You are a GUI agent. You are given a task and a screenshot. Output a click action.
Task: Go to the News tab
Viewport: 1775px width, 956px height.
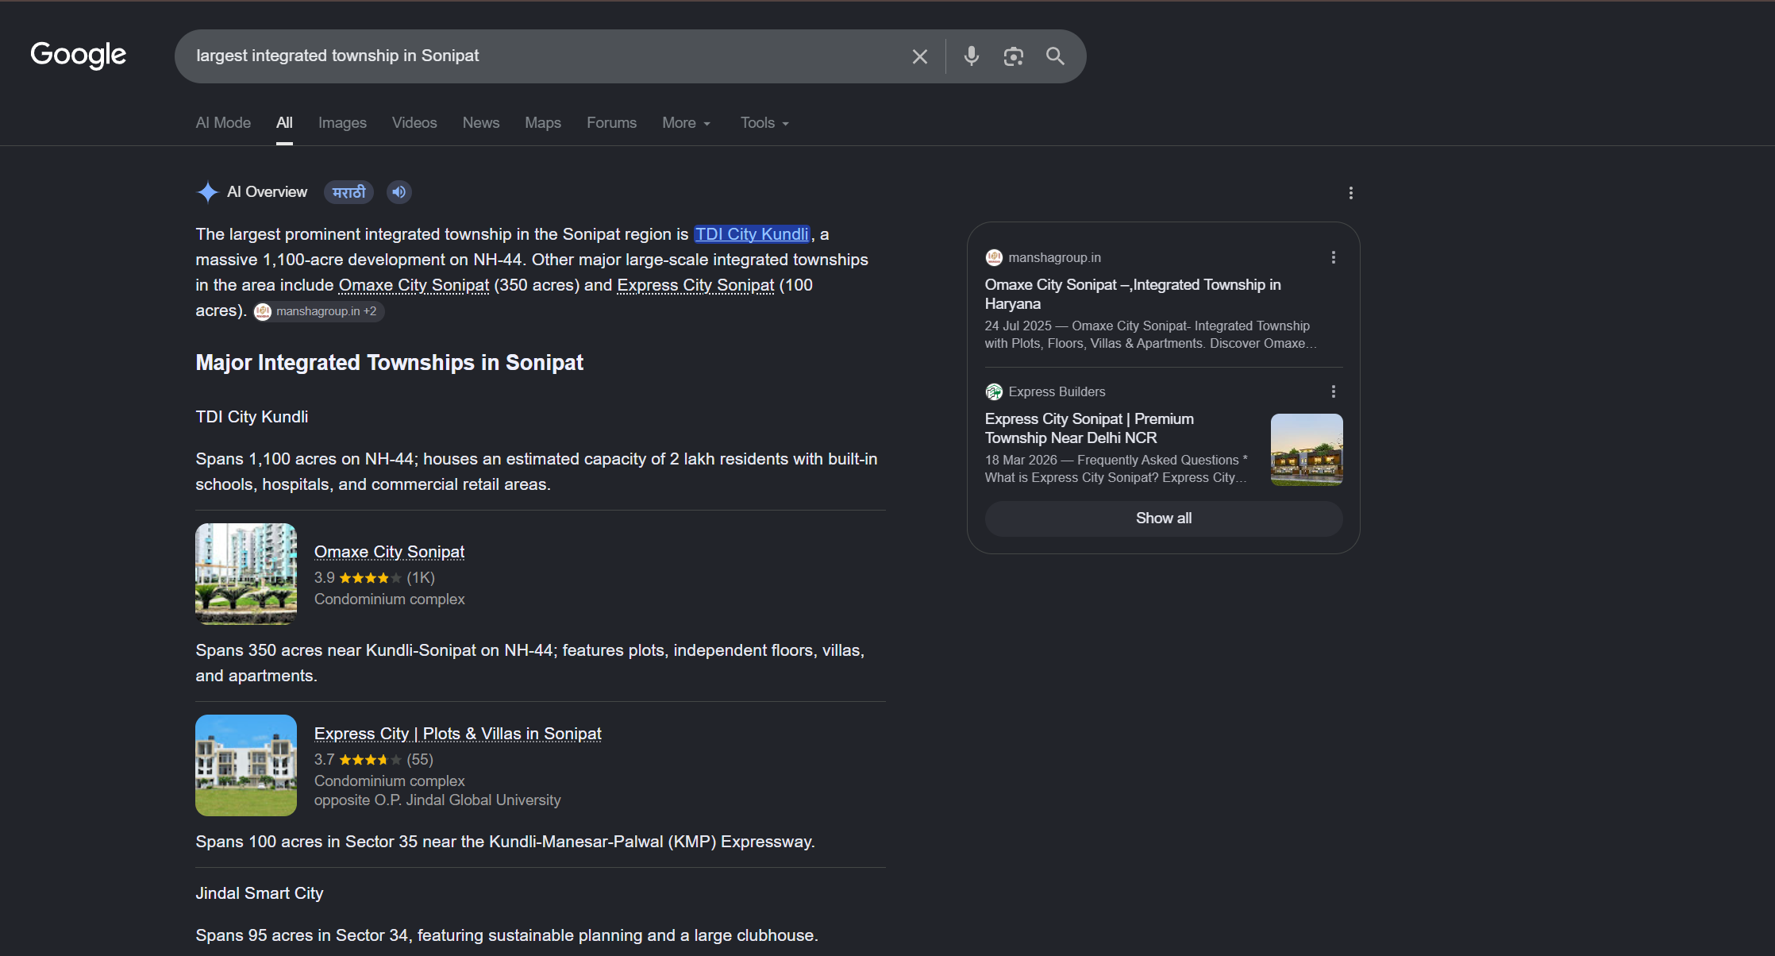(481, 123)
